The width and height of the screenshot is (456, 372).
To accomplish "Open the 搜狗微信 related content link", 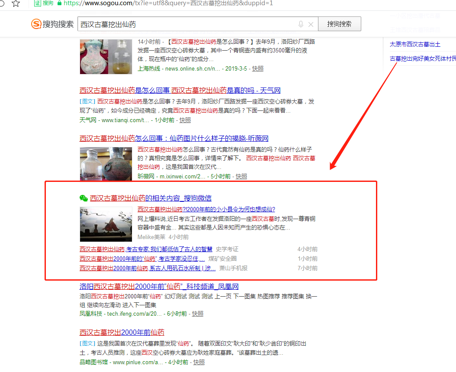I will pos(151,198).
